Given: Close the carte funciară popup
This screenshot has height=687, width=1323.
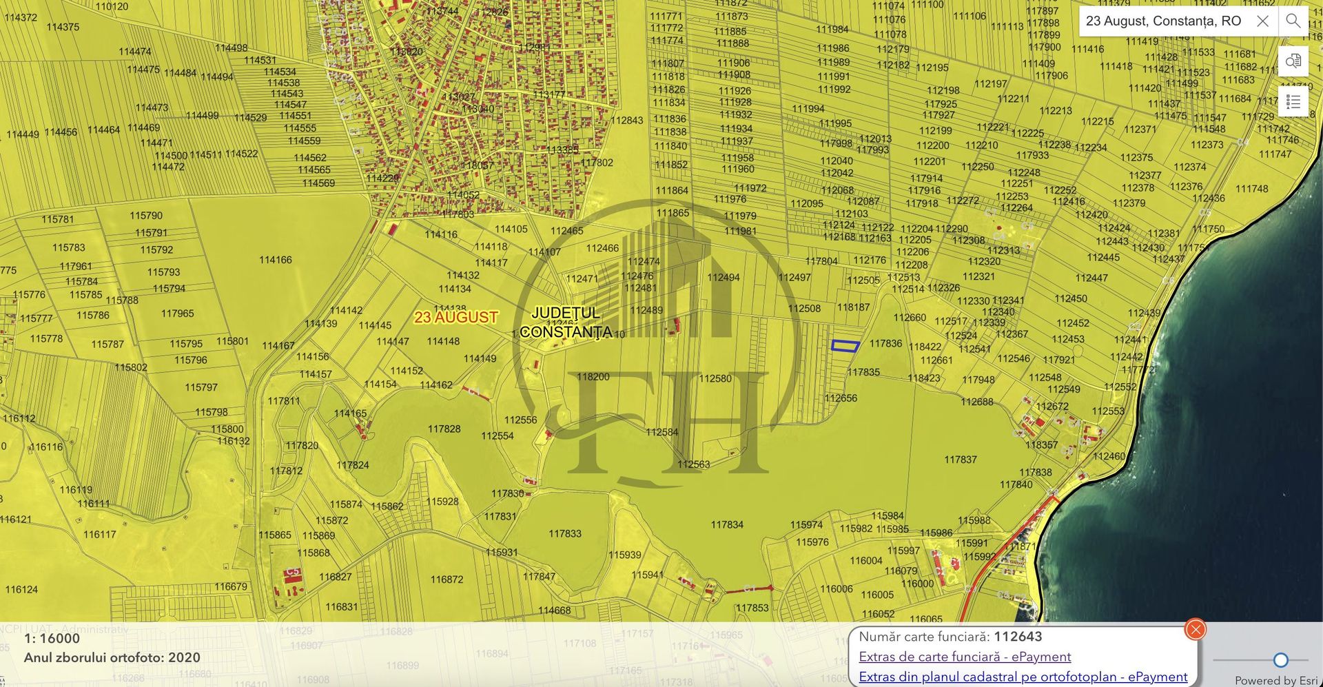Looking at the screenshot, I should 1195,629.
